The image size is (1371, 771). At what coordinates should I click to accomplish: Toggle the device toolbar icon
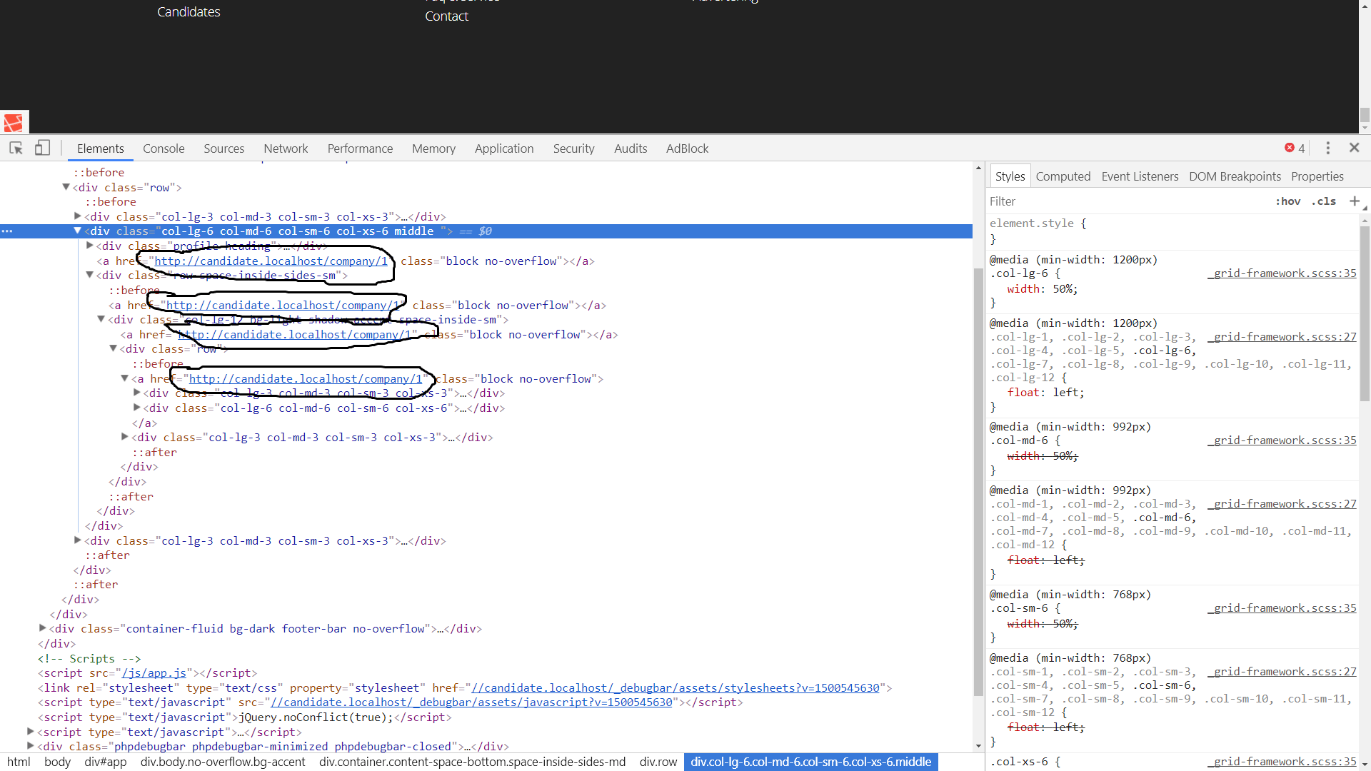pyautogui.click(x=42, y=148)
